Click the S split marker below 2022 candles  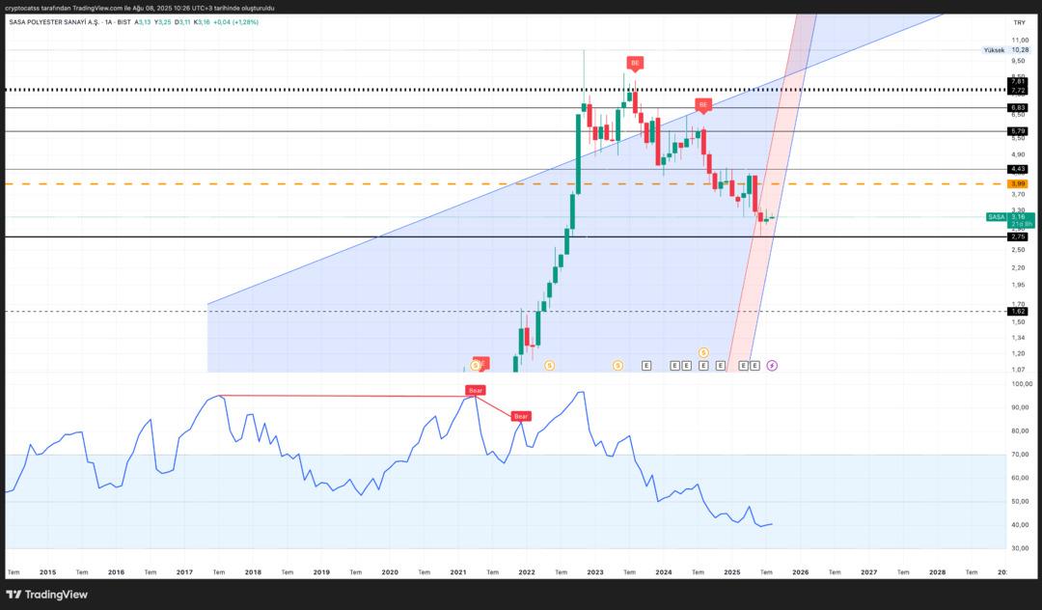(550, 366)
